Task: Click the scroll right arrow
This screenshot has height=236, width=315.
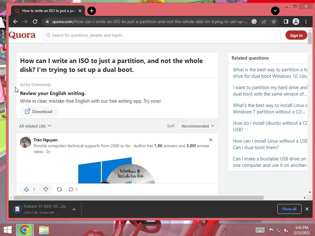Action: coord(305,198)
